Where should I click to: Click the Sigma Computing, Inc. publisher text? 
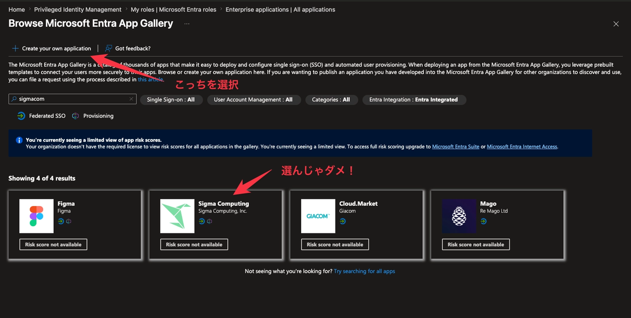point(223,211)
